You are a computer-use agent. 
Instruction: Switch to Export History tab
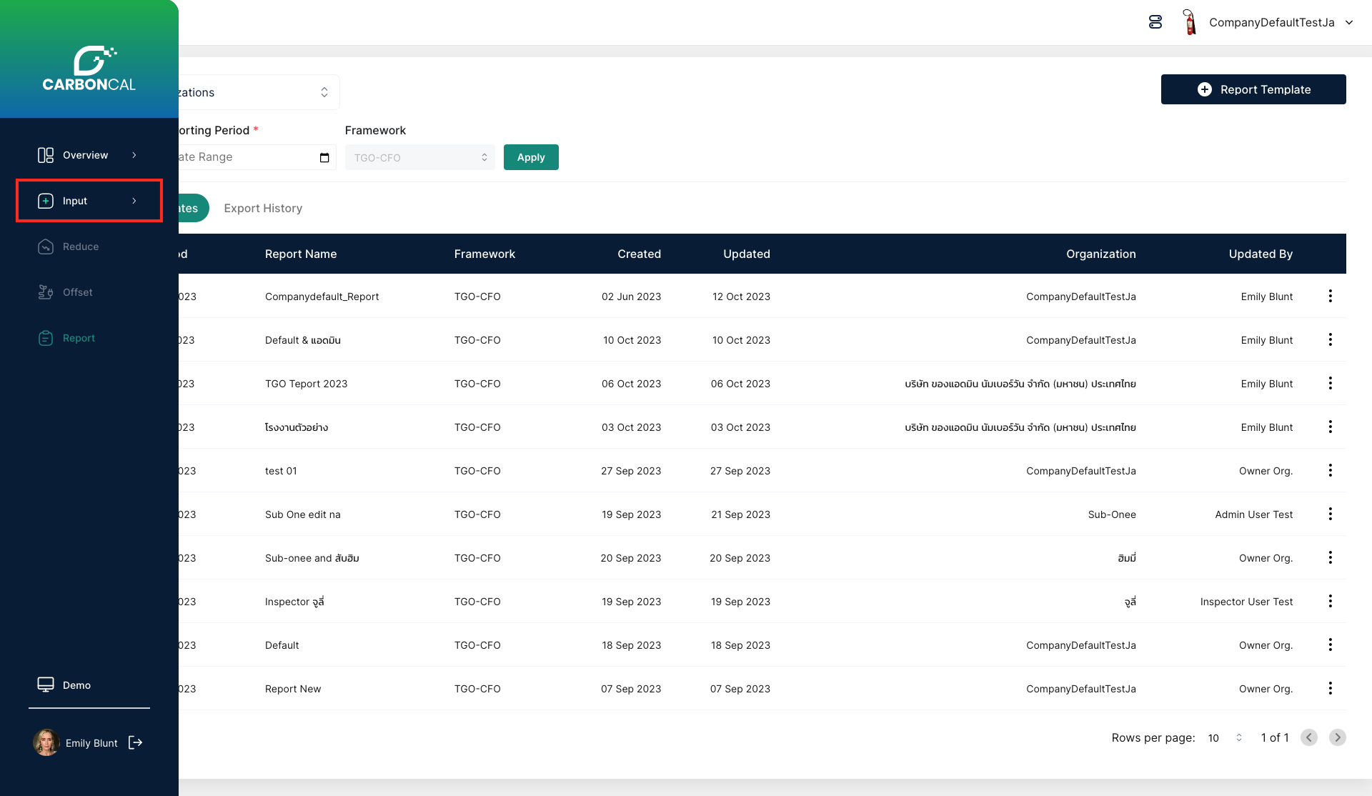tap(263, 208)
